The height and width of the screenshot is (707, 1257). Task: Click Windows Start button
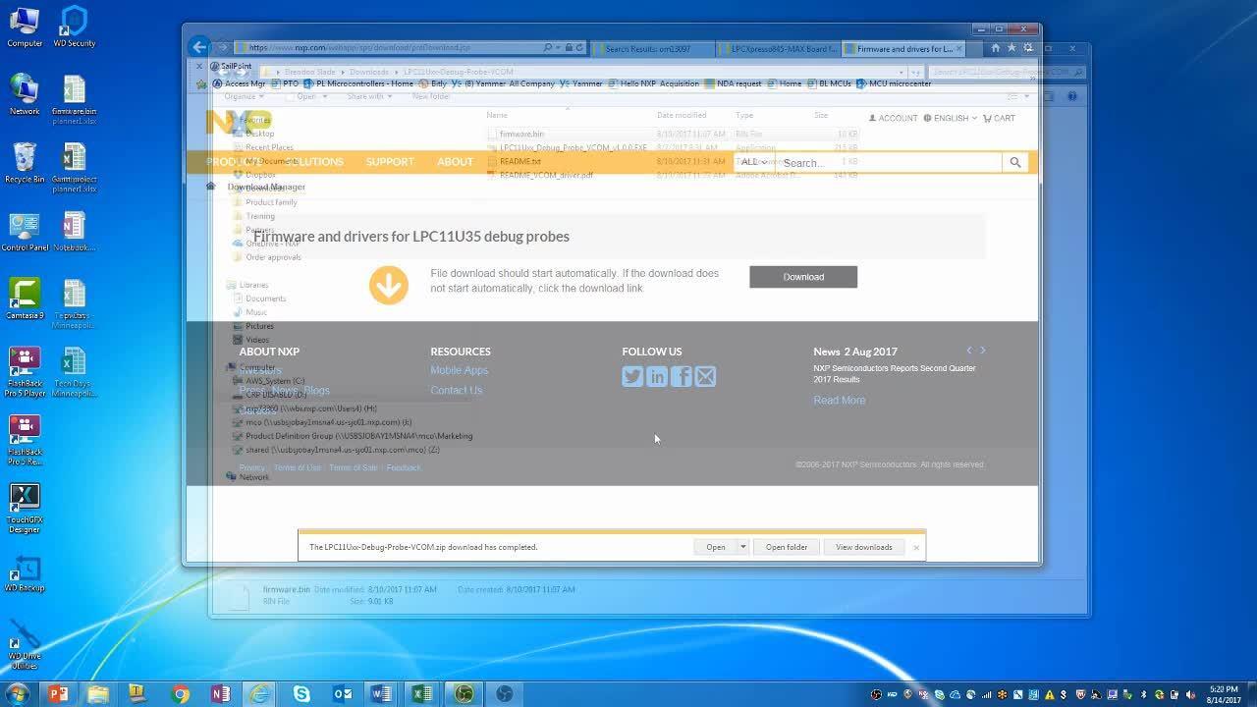pyautogui.click(x=17, y=694)
